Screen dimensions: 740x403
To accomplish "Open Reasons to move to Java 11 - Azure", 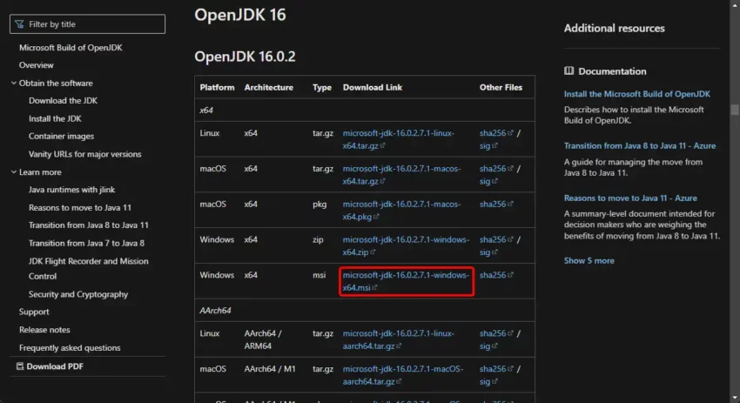I will click(x=630, y=198).
